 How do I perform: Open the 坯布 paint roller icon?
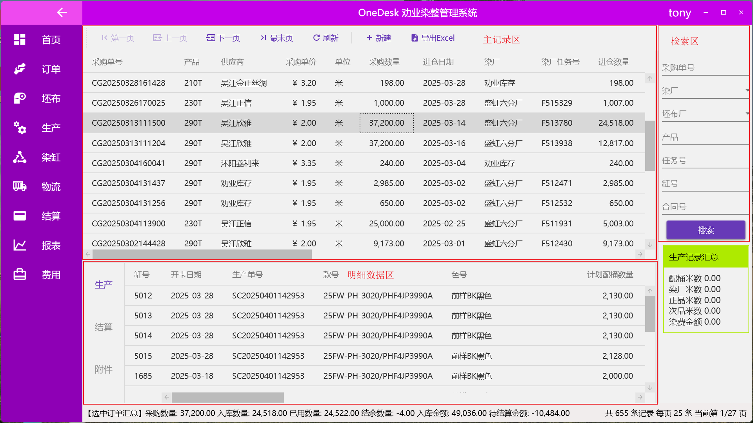[20, 98]
